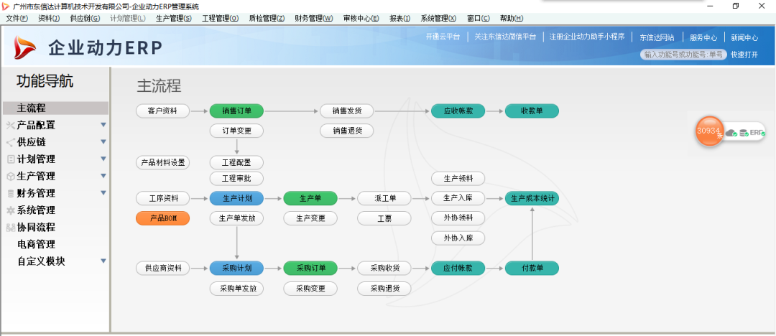Image resolution: width=776 pixels, height=336 pixels.
Task: Click the database status icon in widget
Action: (744, 133)
